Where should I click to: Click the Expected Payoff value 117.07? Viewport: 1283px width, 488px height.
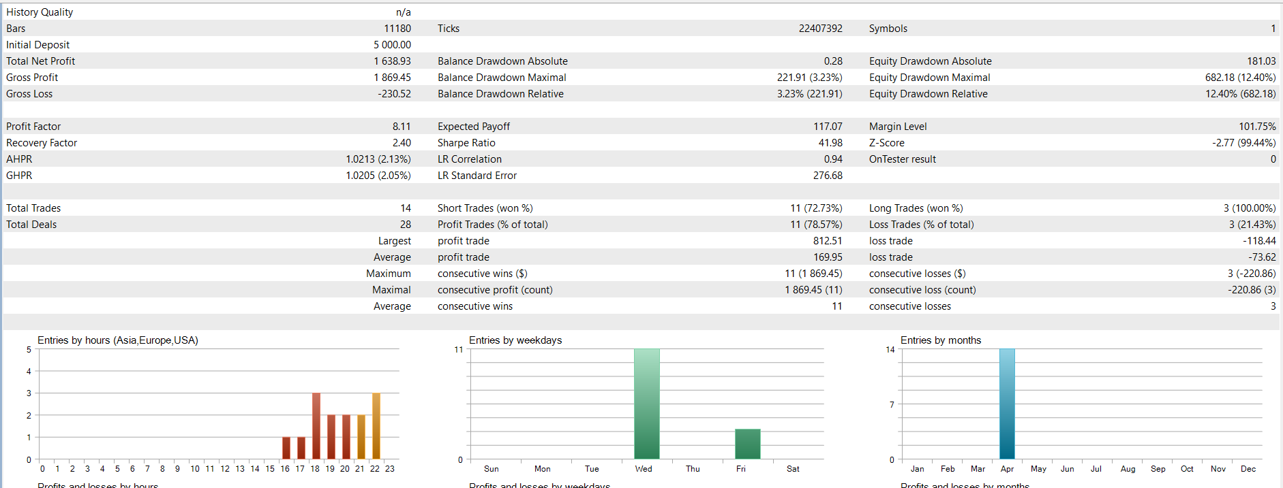click(x=828, y=127)
